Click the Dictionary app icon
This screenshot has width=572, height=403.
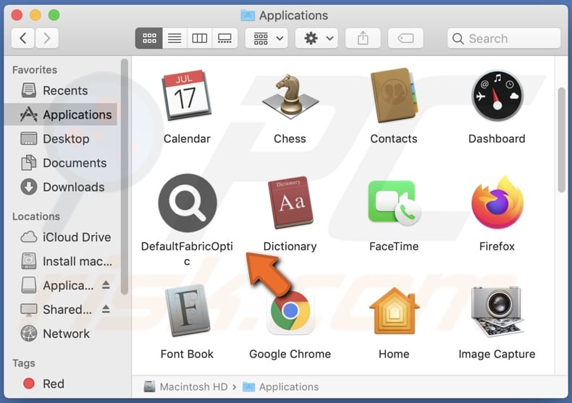click(290, 203)
